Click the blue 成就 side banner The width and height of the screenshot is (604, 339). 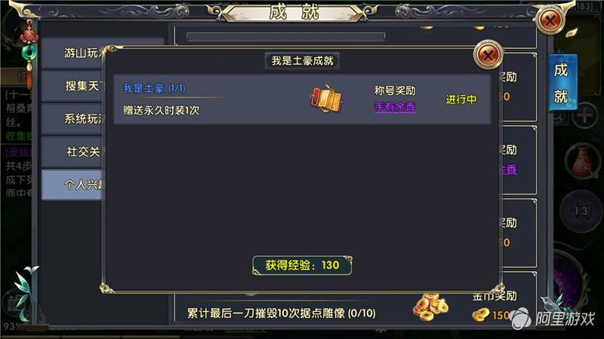click(x=562, y=83)
